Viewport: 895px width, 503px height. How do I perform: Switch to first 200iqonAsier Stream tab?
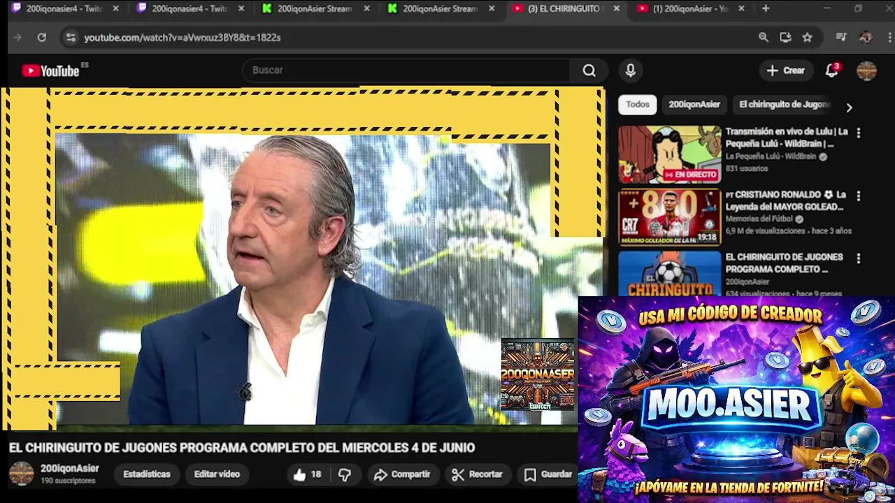pyautogui.click(x=315, y=8)
